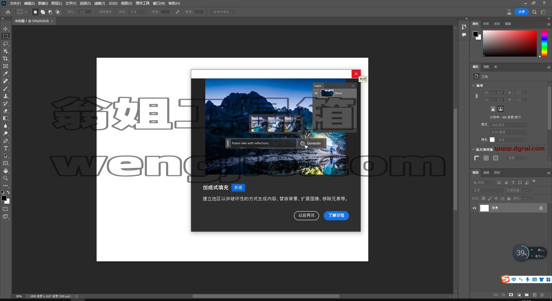Collapse the 标尺和网格 section
Screen dimensions: 552x301
coord(473,149)
